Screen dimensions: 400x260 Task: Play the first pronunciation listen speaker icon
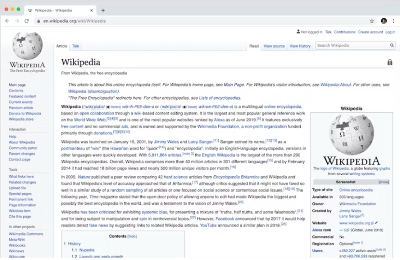tap(108, 107)
